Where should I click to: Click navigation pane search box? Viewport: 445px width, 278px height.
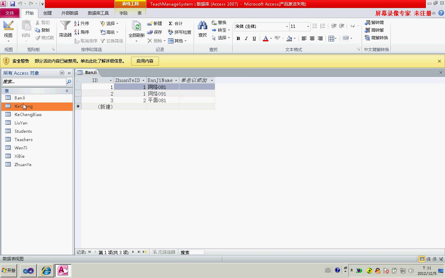[x=34, y=82]
